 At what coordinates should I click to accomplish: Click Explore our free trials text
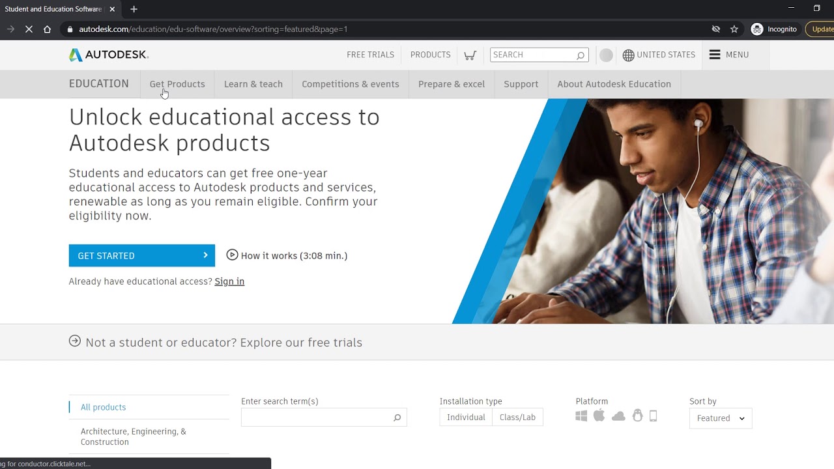click(301, 343)
